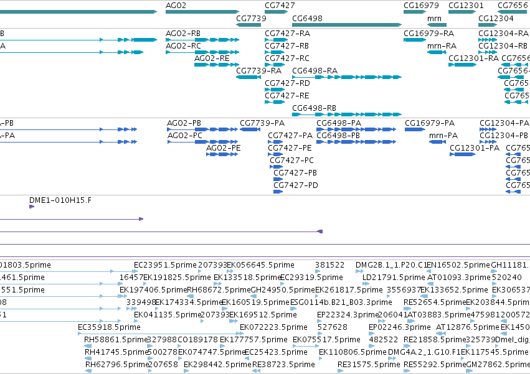Click the CG7427-RC transcript label
The width and height of the screenshot is (530, 374).
tap(287, 58)
